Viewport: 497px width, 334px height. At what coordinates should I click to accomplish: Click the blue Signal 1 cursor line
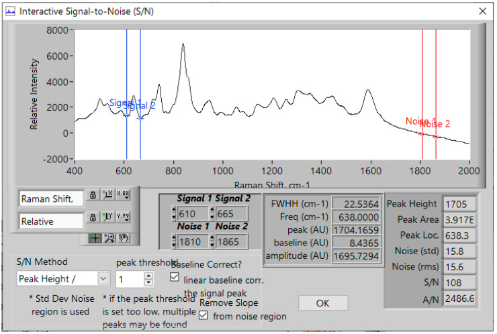click(126, 80)
